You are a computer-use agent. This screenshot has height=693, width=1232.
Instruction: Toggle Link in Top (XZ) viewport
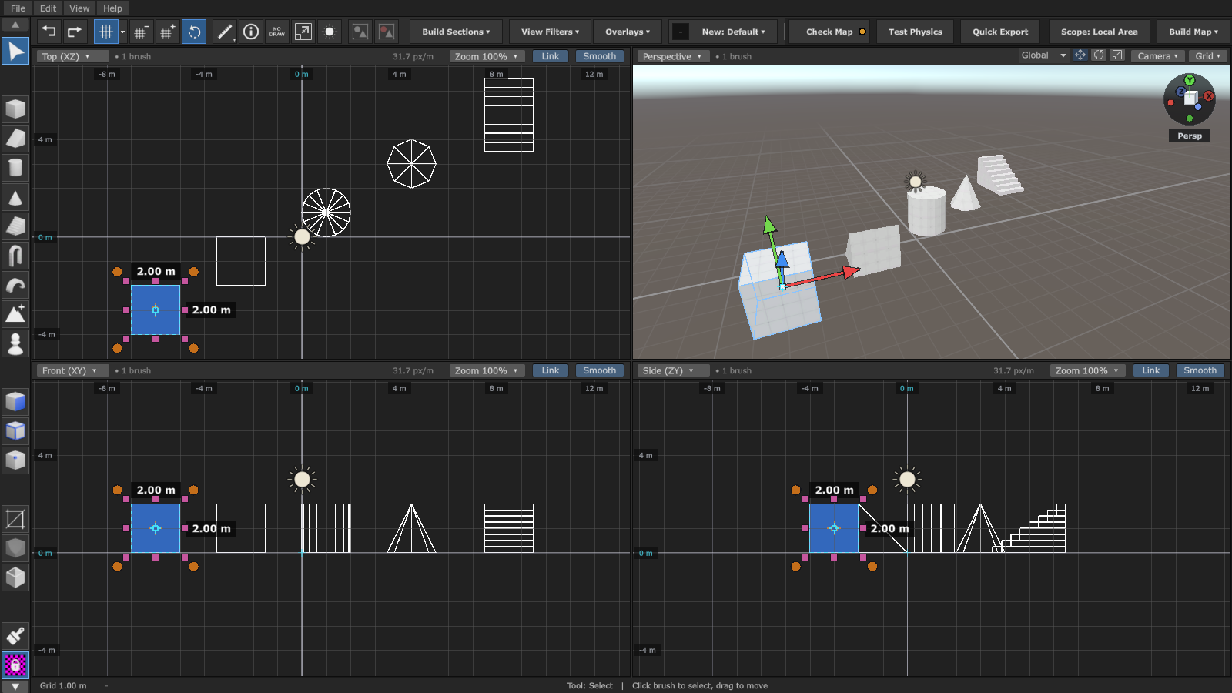[x=551, y=56]
